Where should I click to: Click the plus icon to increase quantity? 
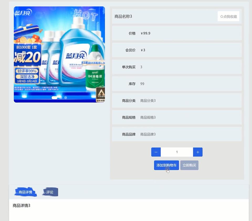tap(198, 152)
